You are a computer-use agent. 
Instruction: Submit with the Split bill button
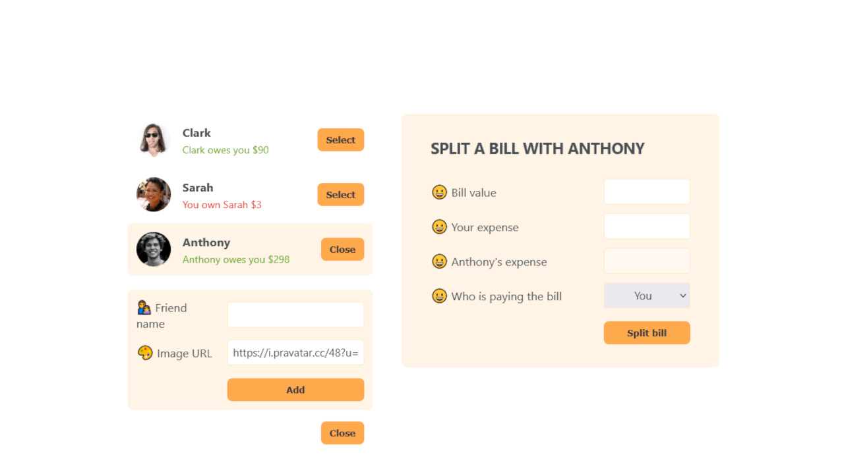646,333
